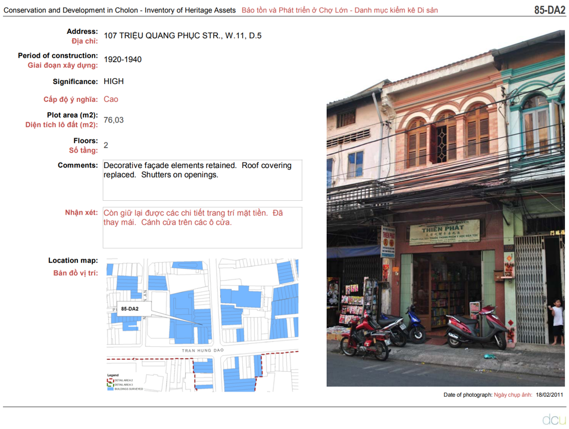Select the address 107 Triệu Quang Phục text
The height and width of the screenshot is (429, 569).
click(x=182, y=36)
